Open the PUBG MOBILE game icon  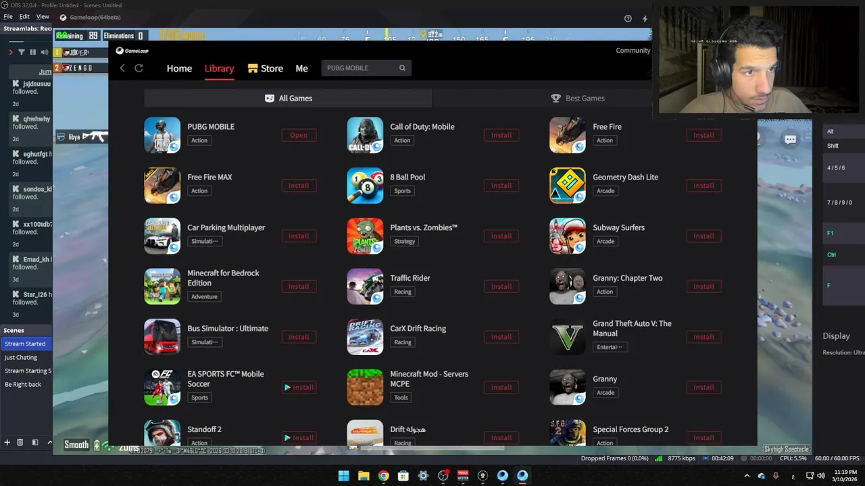pos(162,135)
